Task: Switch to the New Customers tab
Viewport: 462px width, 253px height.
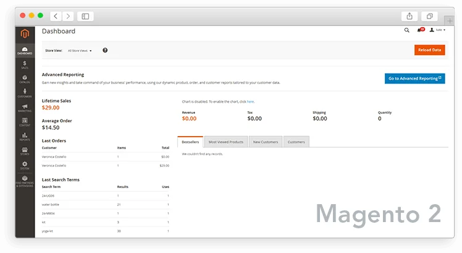Action: point(266,142)
